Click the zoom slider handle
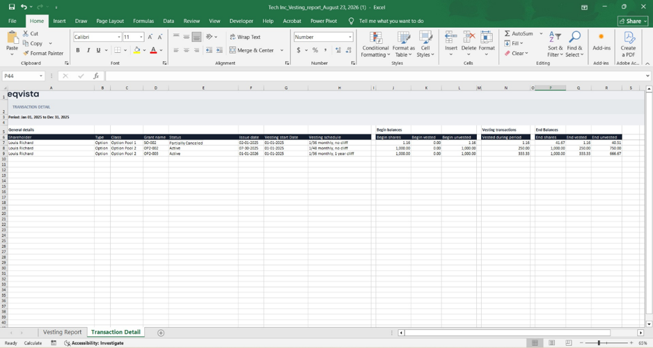This screenshot has height=348, width=653. (x=599, y=342)
